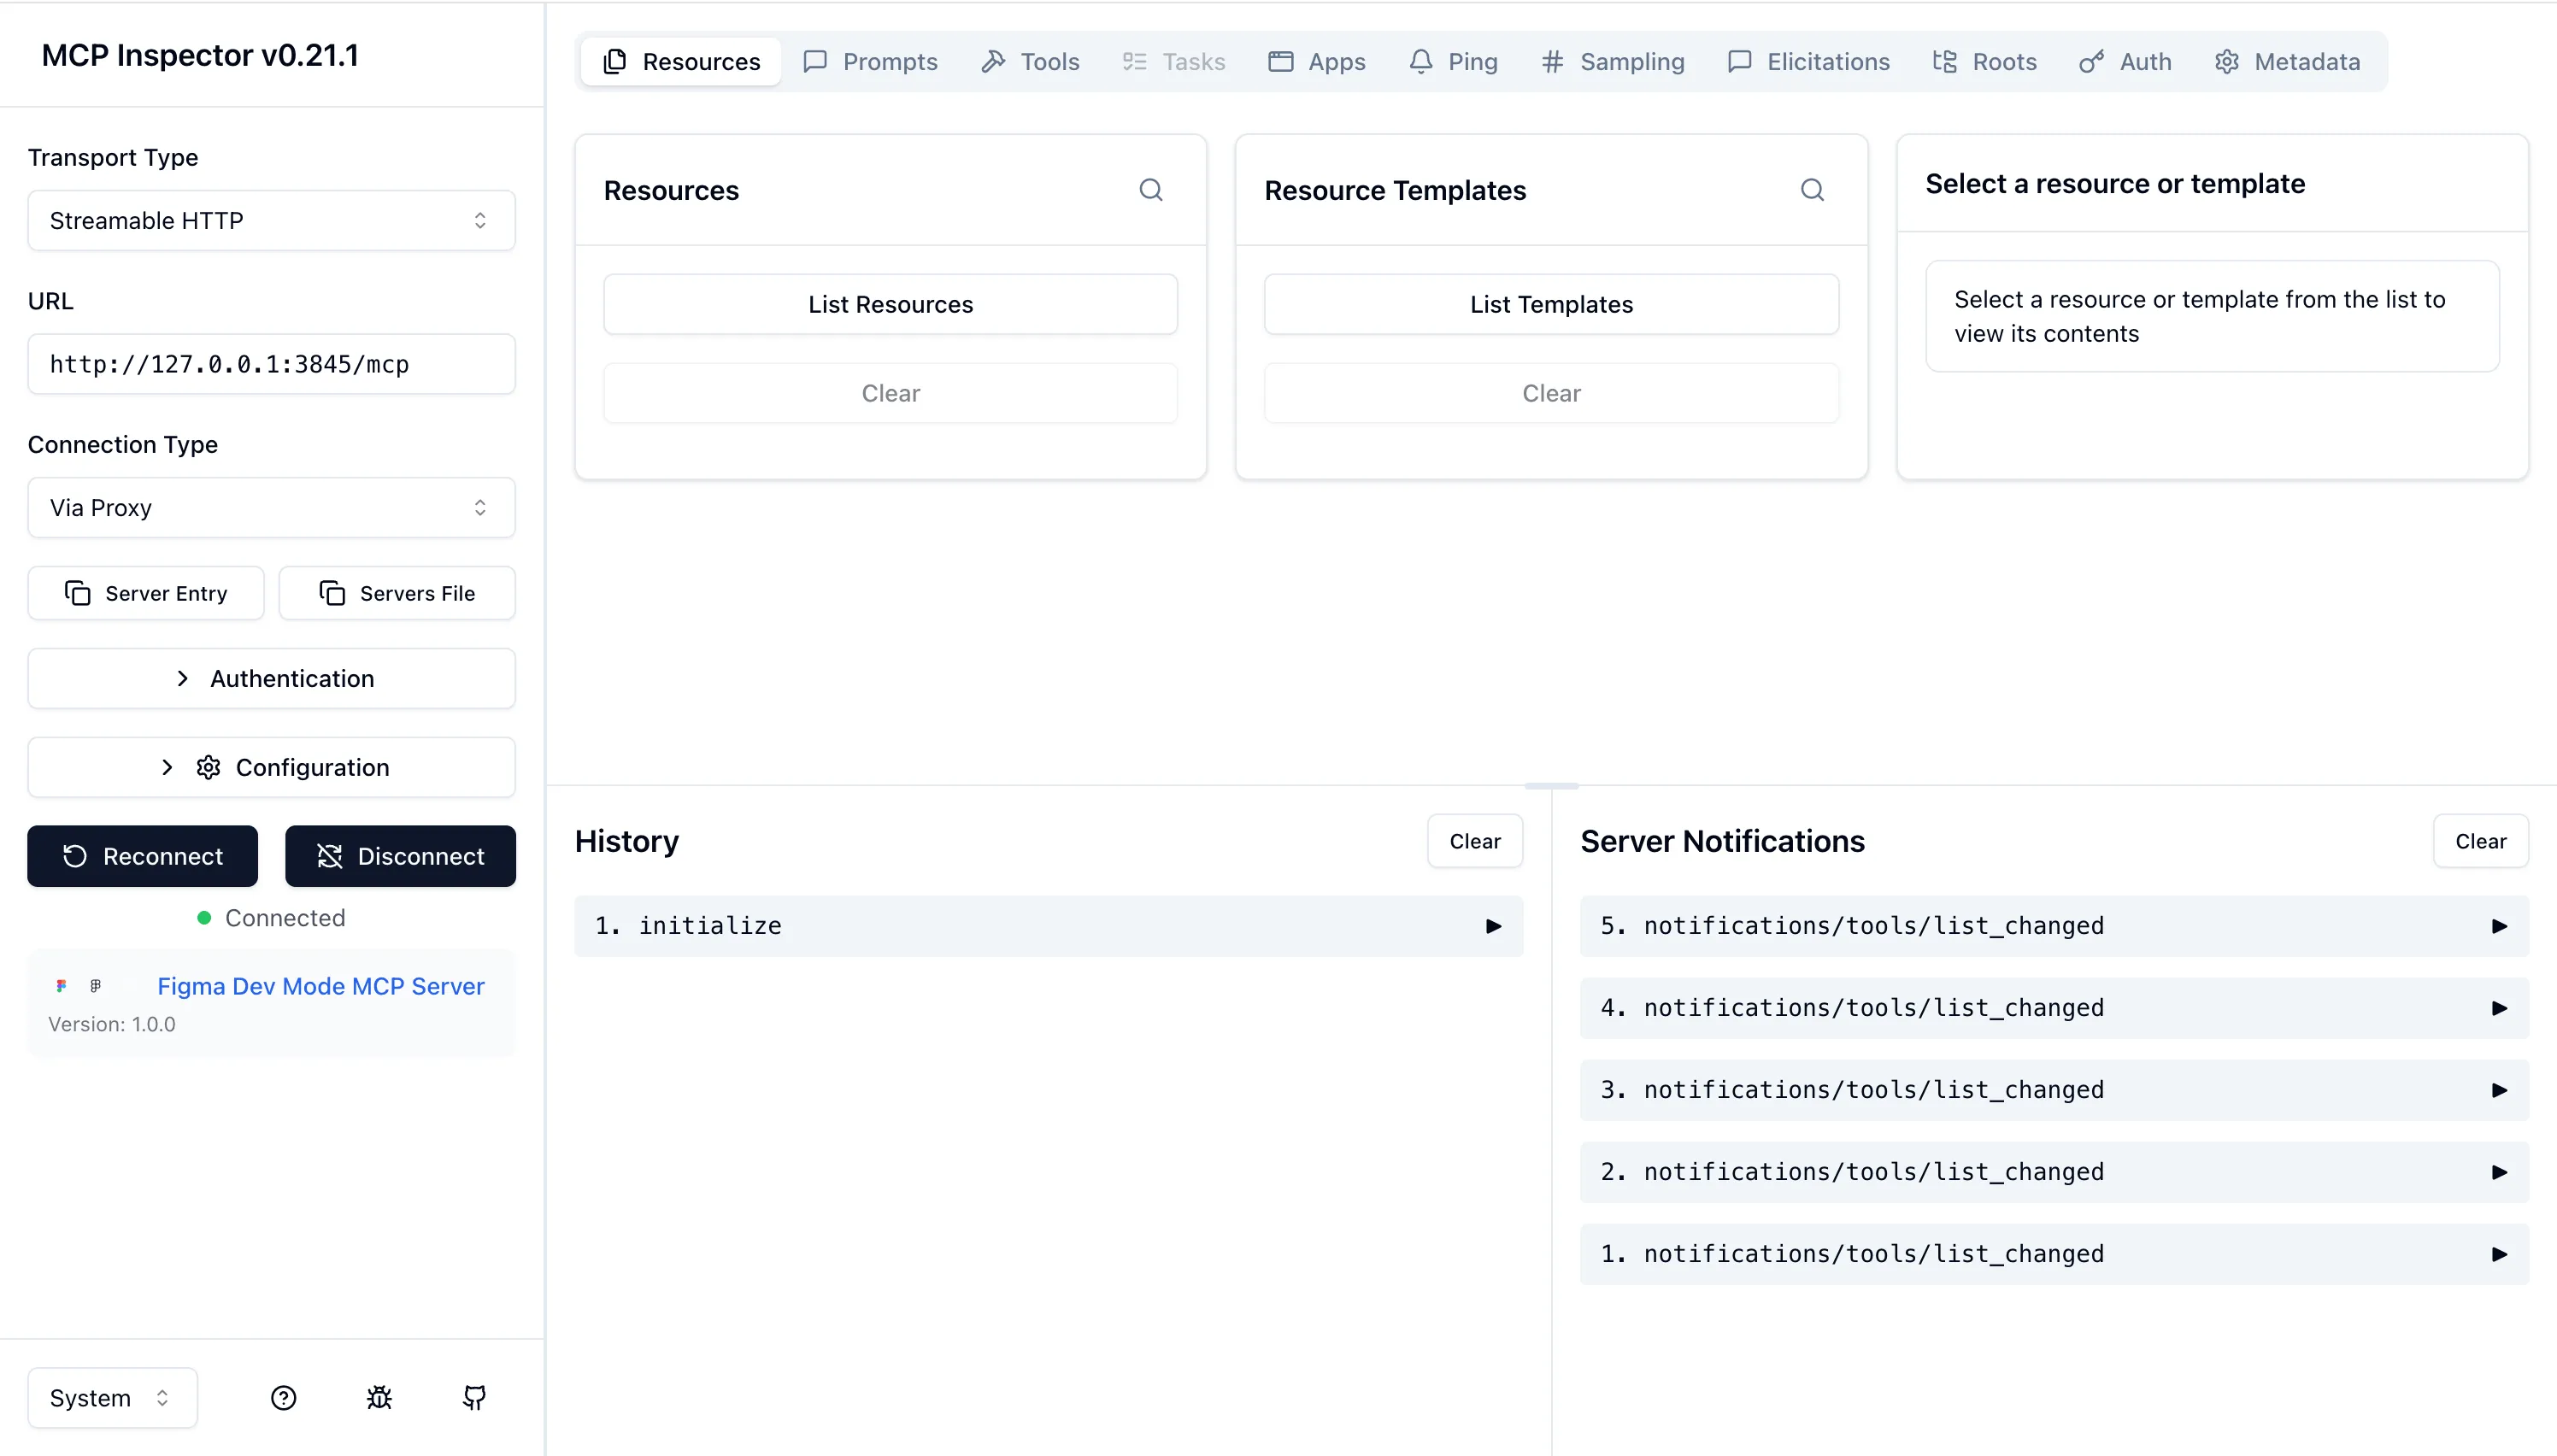Switch to the Sampling tab
Screen dimensions: 2557x1456
point(1612,62)
